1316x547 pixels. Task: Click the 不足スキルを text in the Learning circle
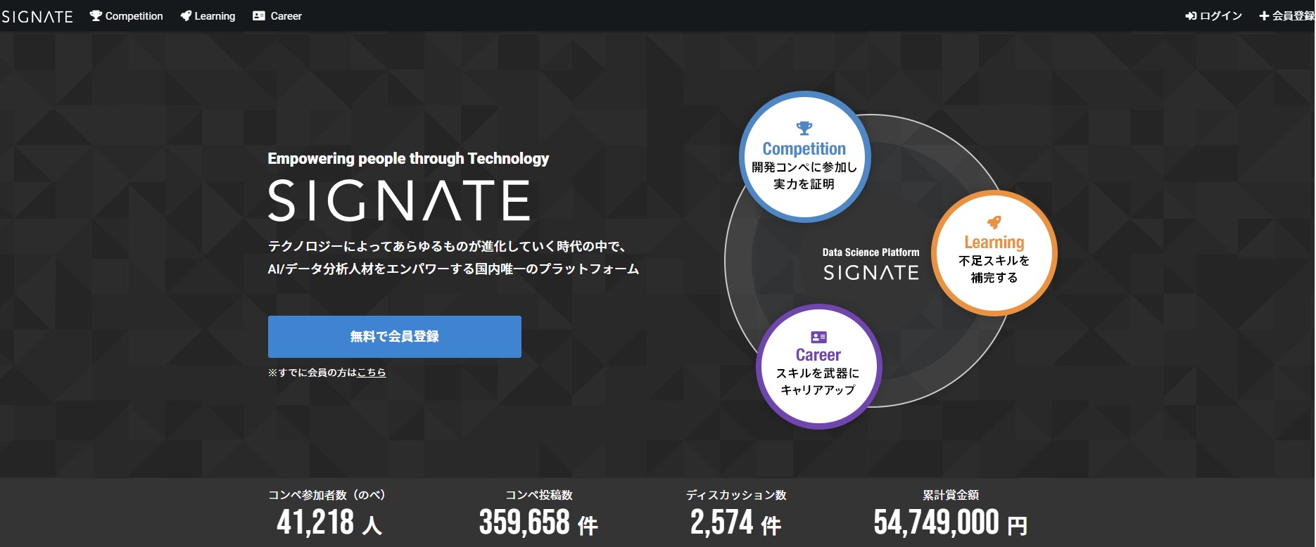pos(994,261)
